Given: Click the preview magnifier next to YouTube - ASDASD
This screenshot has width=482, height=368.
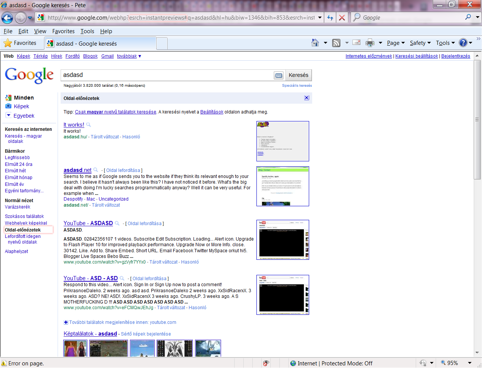Looking at the screenshot, I should 117,223.
